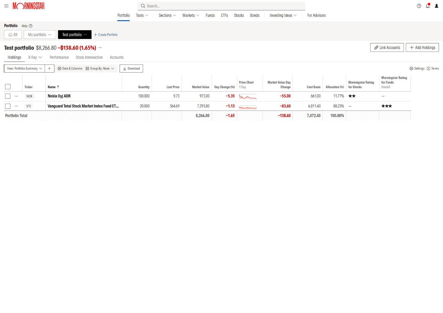
Task: Click the Portfolio Help info icon
Action: [31, 26]
